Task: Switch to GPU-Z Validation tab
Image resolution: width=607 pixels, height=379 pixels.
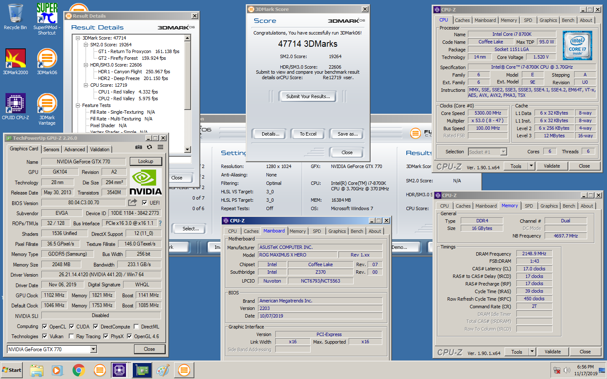Action: pos(100,149)
